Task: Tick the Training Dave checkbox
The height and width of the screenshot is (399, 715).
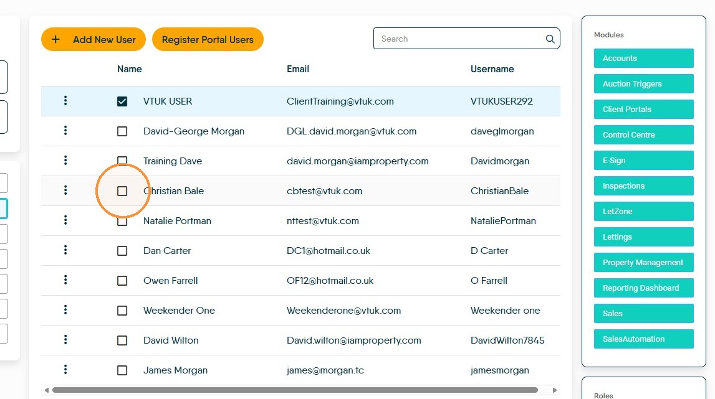Action: [122, 161]
